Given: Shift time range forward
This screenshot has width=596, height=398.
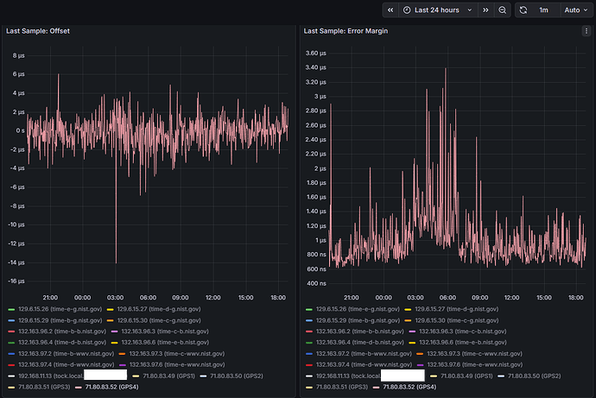Looking at the screenshot, I should click(485, 10).
